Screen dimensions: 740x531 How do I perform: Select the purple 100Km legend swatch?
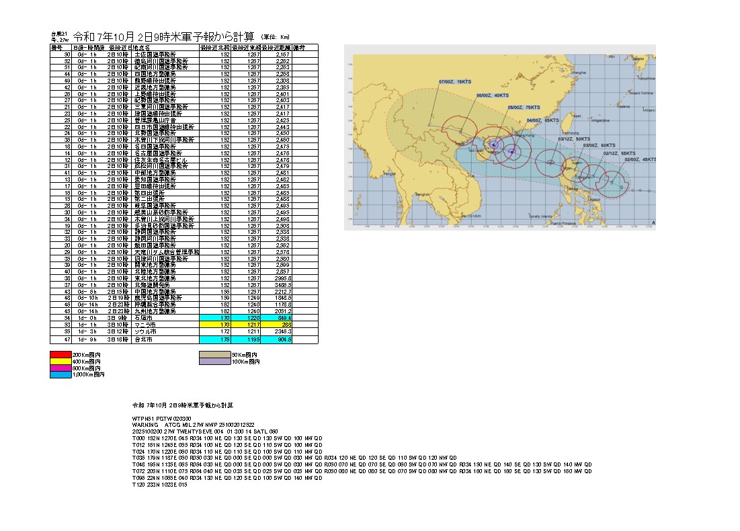coord(214,362)
